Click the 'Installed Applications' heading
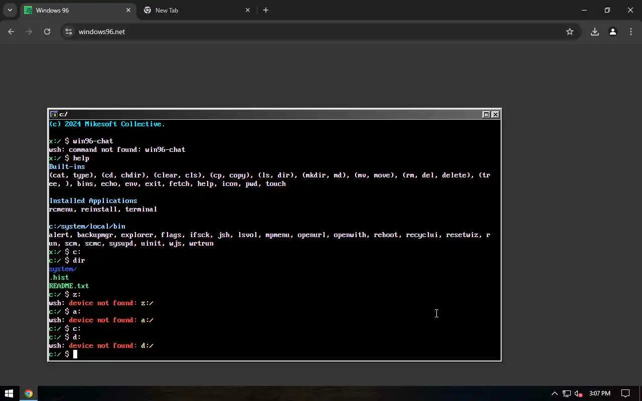642x401 pixels. tap(93, 200)
